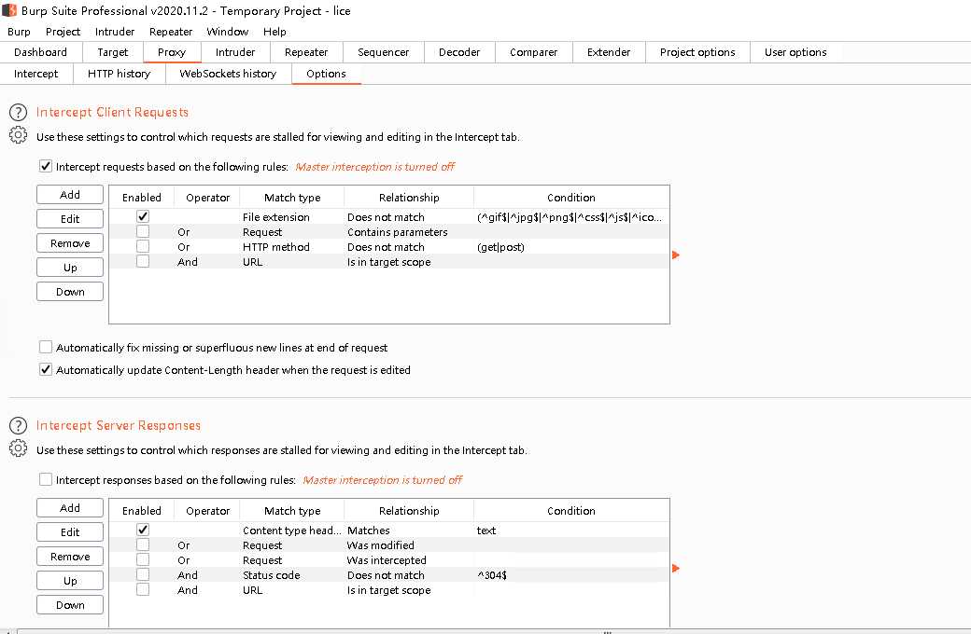
Task: Click server rules Relationship column header
Action: click(409, 510)
